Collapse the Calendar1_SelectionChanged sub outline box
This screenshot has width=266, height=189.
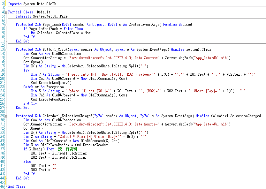6,117
